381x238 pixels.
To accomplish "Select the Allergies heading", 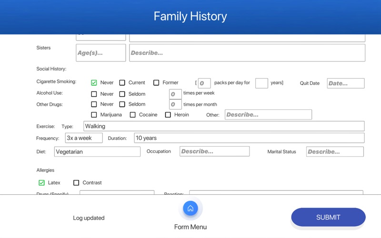I will point(45,170).
